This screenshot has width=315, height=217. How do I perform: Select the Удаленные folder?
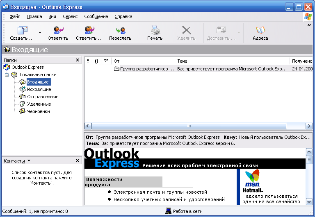(39, 104)
